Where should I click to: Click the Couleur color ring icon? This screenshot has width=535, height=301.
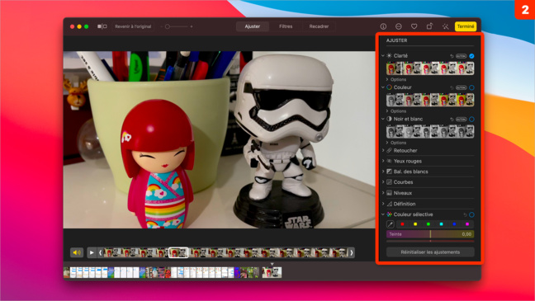(390, 87)
